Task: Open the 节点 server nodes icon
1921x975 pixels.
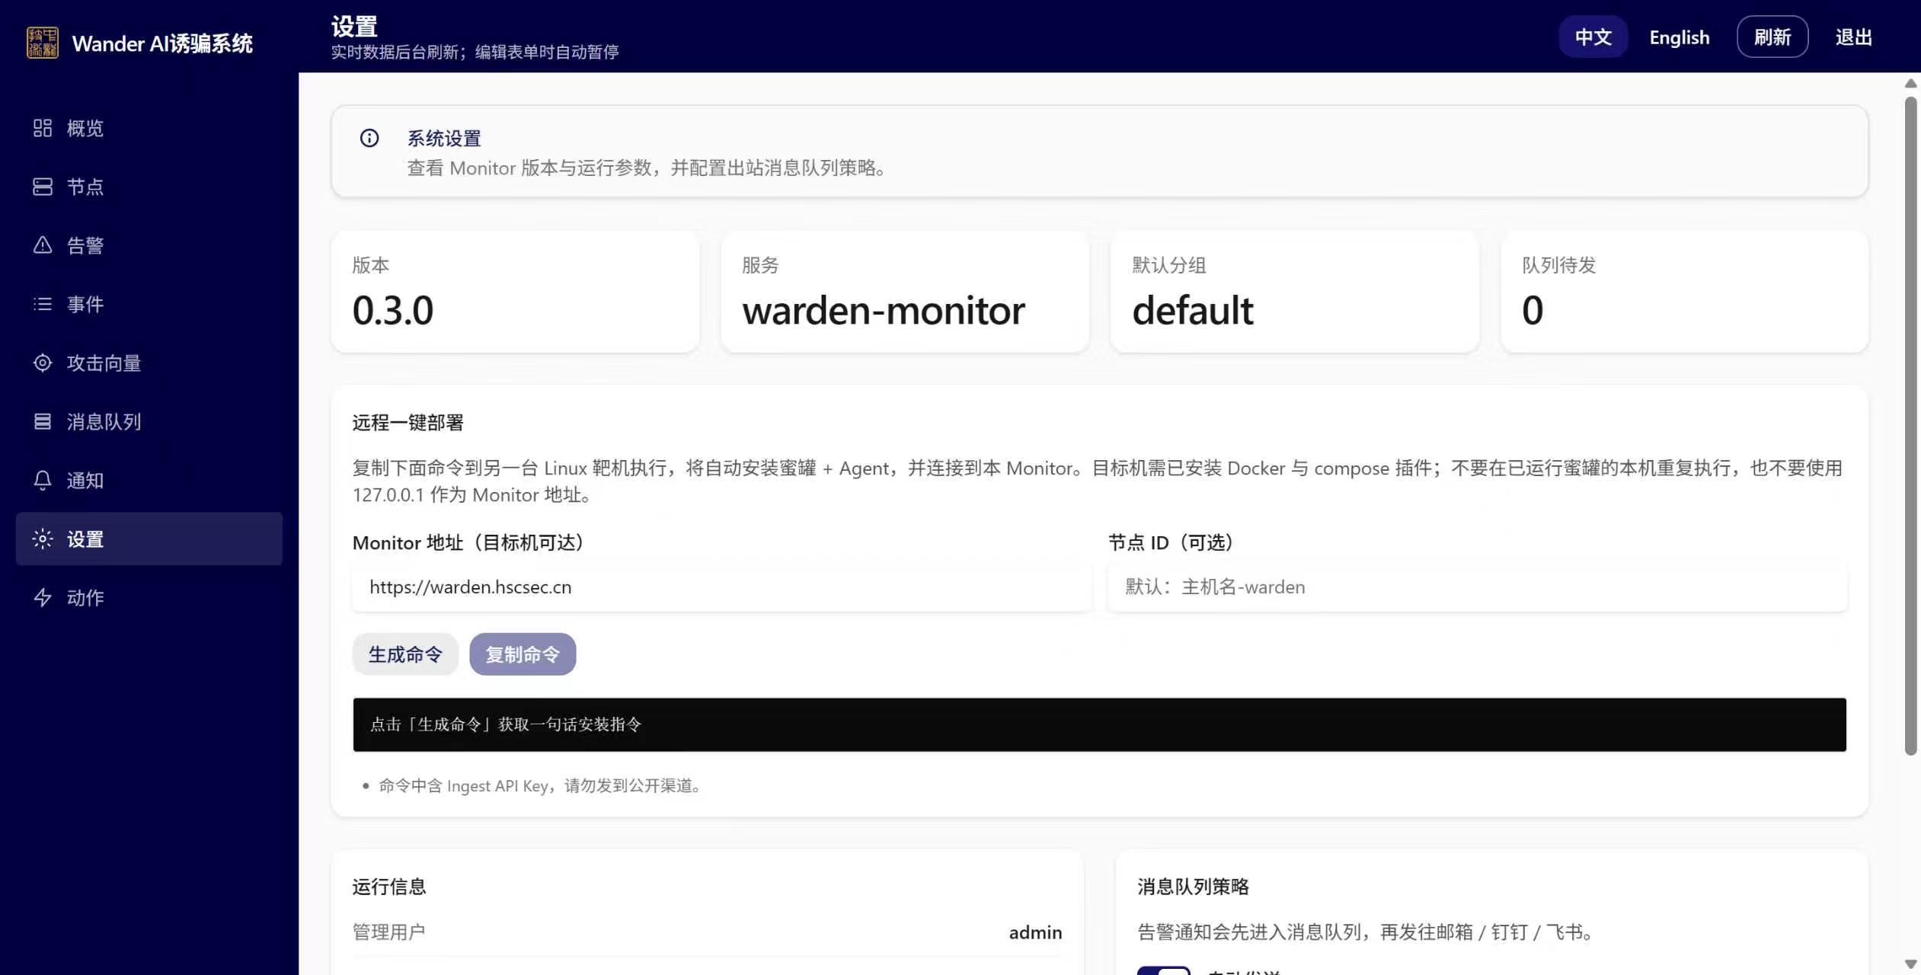Action: (43, 187)
